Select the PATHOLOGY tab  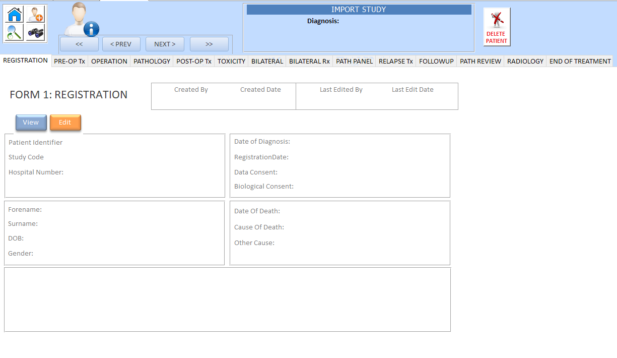[152, 62]
